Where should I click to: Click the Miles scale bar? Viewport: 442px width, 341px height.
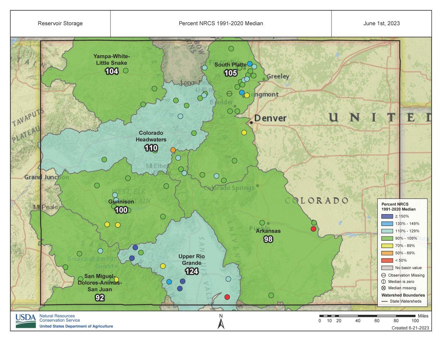click(x=368, y=316)
